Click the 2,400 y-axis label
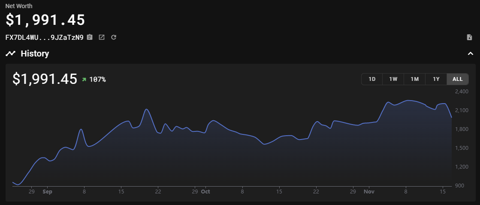The height and width of the screenshot is (205, 480). point(462,92)
